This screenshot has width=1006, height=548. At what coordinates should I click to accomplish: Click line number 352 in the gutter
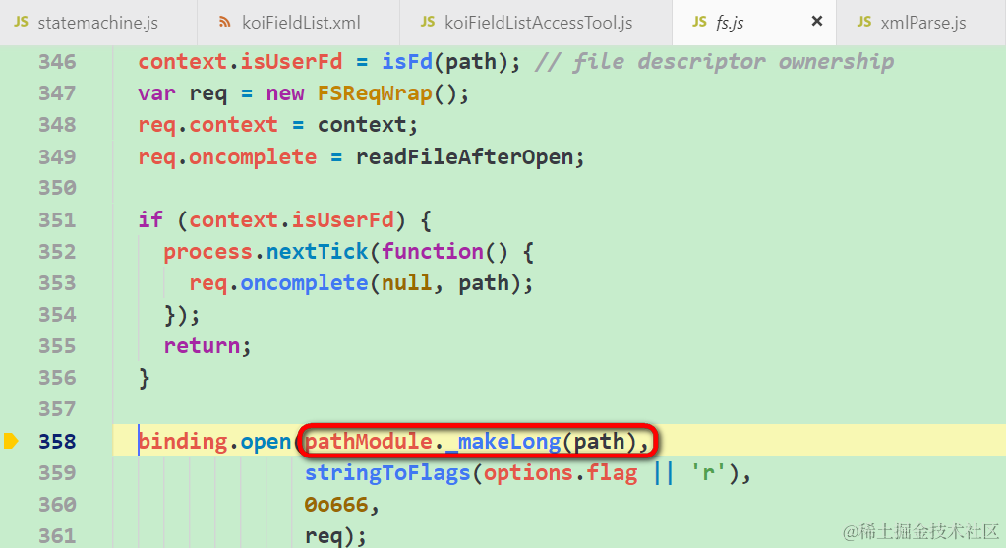coord(57,251)
